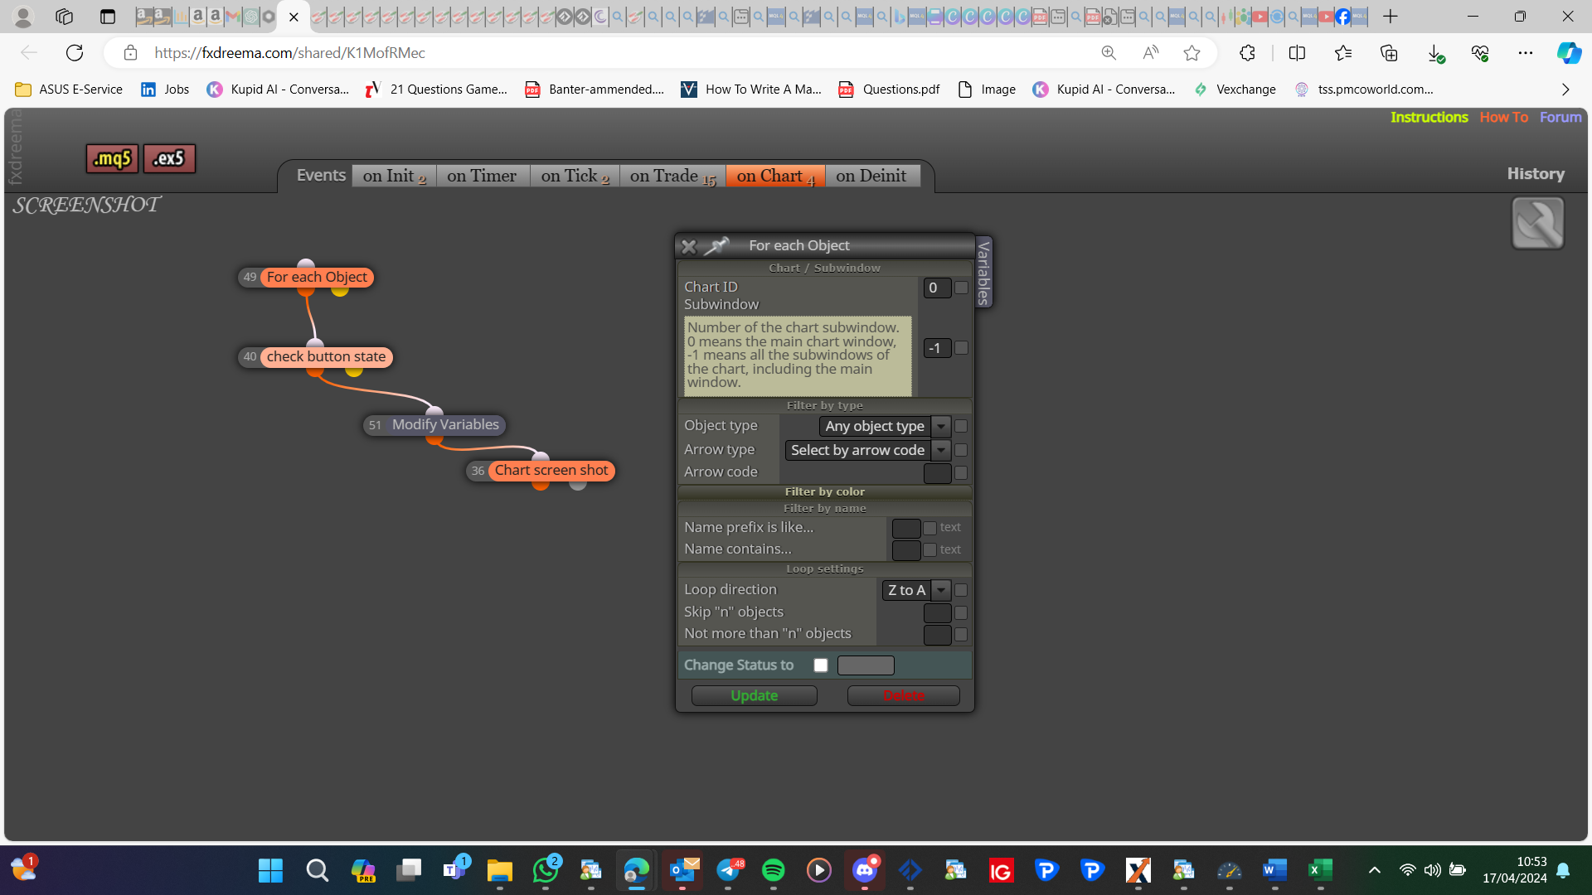Select the Chart screen shot block
Viewport: 1592px width, 895px height.
click(x=551, y=470)
